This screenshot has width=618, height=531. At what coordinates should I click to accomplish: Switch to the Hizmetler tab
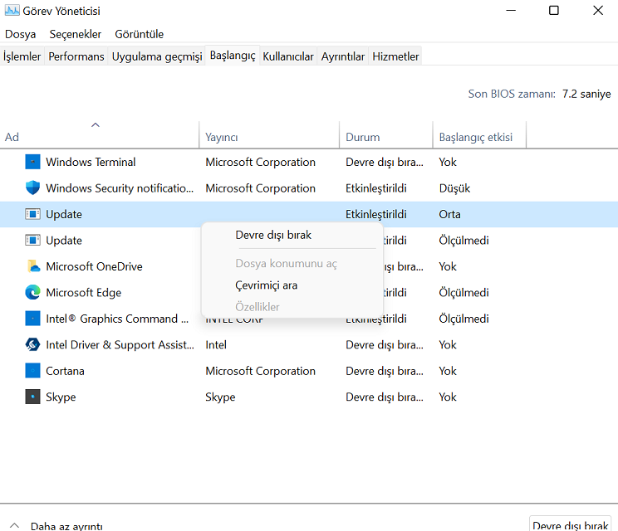tap(395, 56)
